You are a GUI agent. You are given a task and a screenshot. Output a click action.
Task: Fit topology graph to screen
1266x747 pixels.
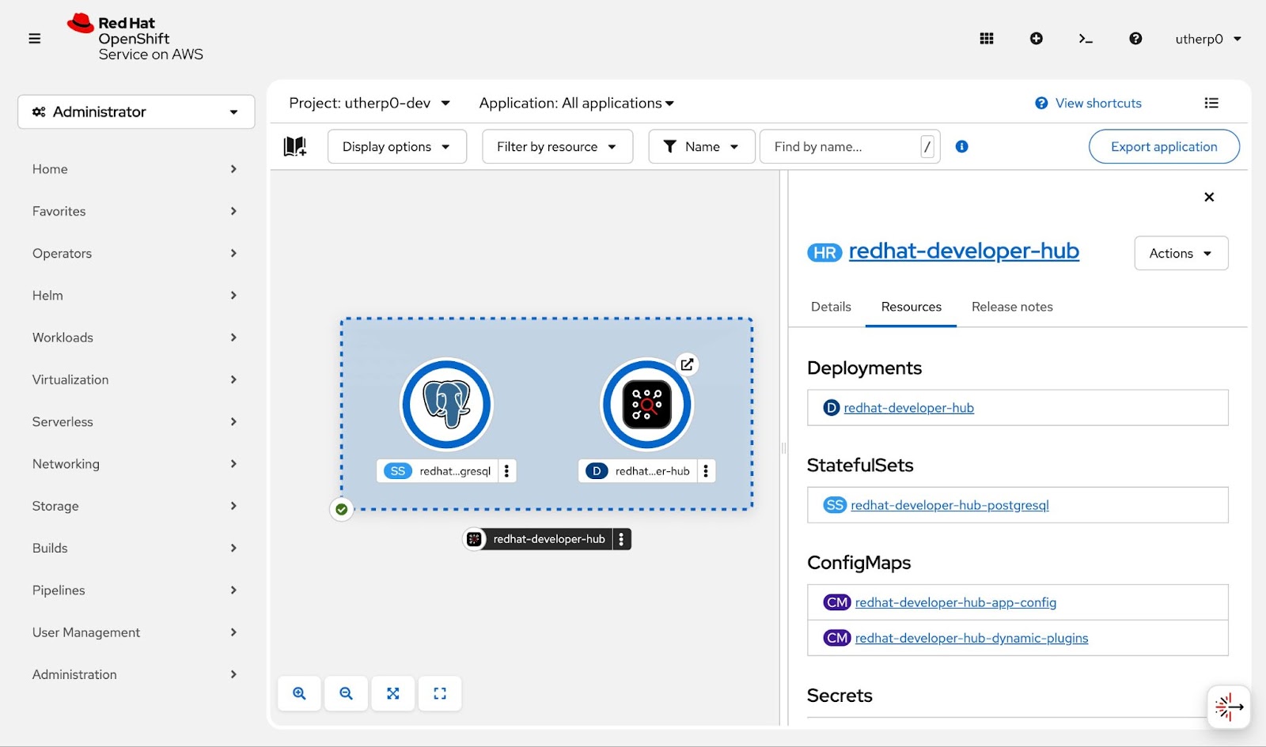point(392,693)
